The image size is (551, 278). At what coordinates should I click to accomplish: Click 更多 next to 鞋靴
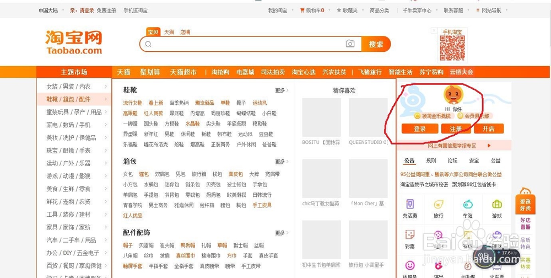282,90
